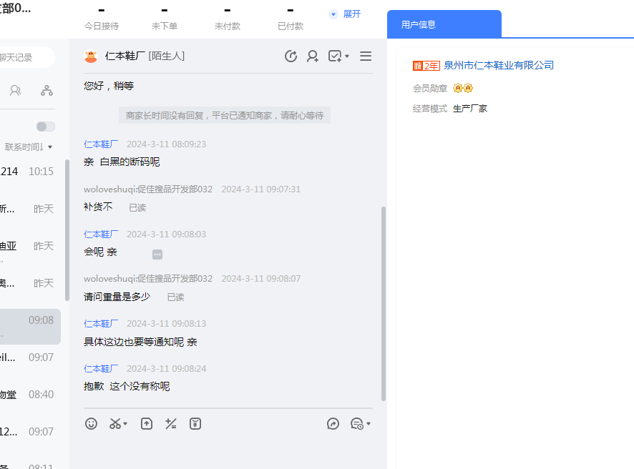Expand the timed message dropdown arrow
The width and height of the screenshot is (634, 469).
pos(369,424)
